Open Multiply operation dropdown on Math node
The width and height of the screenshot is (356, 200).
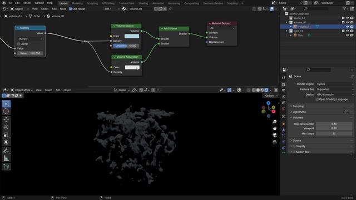click(x=30, y=39)
